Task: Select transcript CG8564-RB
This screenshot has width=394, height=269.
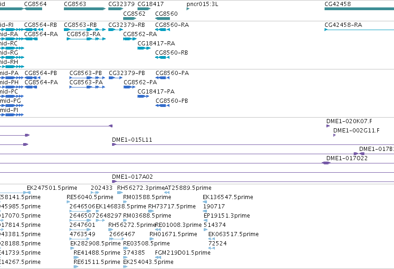Action: click(34, 30)
